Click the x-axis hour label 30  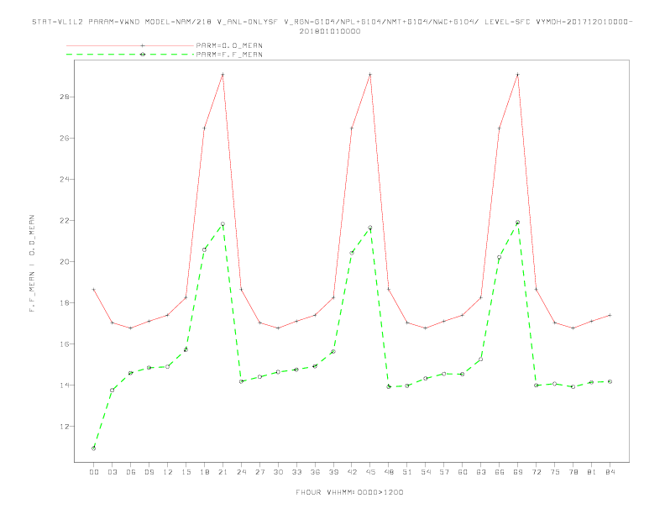(278, 472)
